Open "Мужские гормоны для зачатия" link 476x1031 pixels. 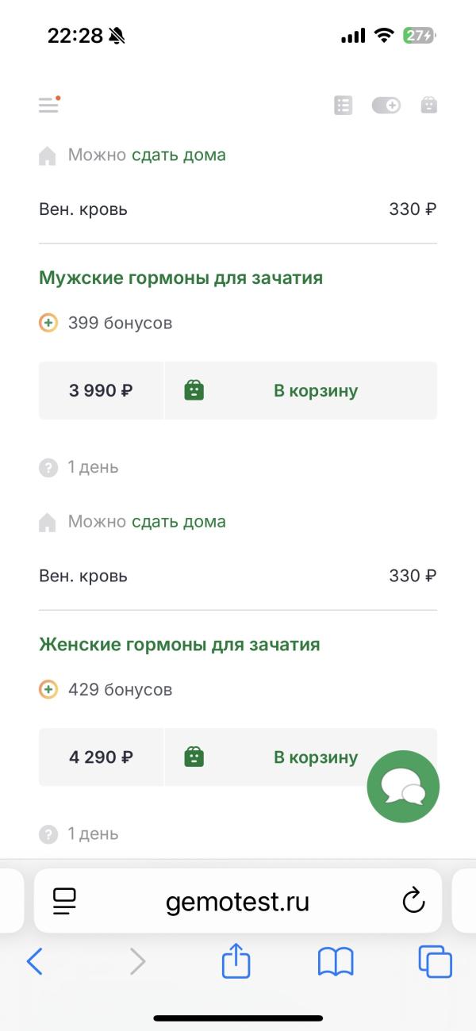(x=181, y=278)
